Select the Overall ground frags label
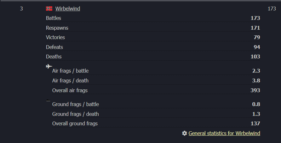 75,124
